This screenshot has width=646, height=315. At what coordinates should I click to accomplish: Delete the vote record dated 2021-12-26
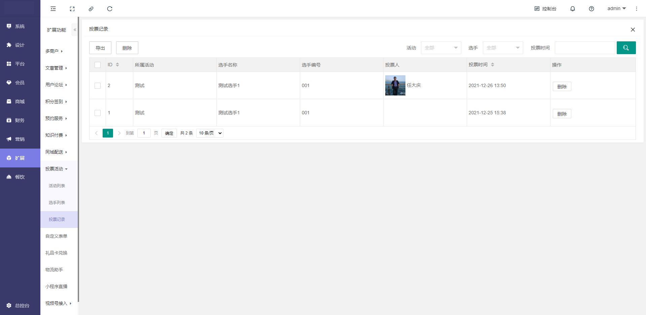coord(562,87)
